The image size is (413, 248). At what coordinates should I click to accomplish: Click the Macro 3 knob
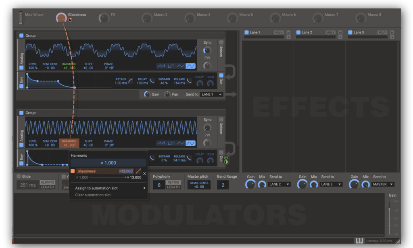[146, 18]
